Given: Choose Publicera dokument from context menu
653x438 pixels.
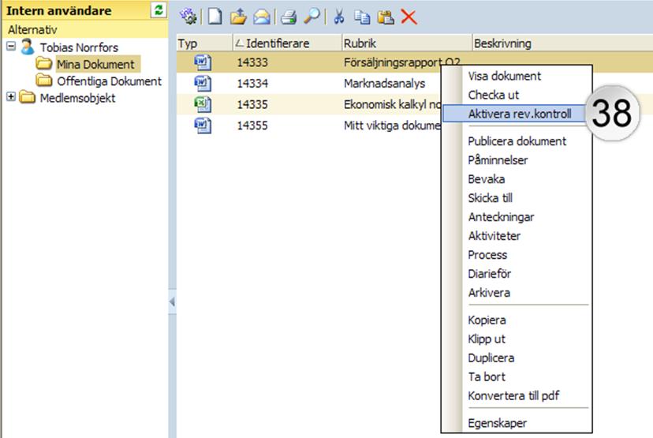Looking at the screenshot, I should 517,141.
